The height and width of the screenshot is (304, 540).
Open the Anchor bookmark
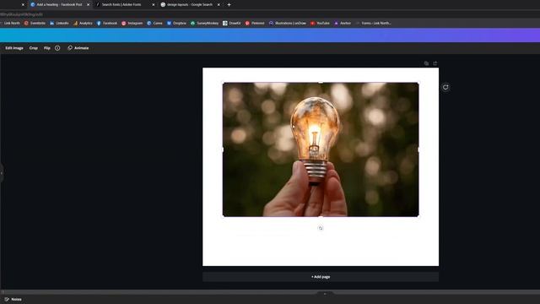[343, 23]
